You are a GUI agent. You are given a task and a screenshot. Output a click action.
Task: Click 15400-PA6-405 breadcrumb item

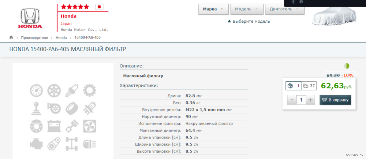tap(87, 38)
